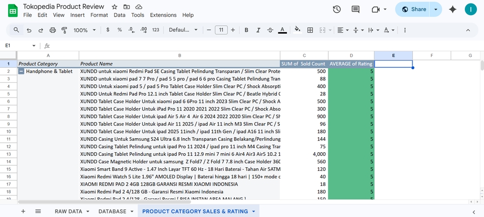The width and height of the screenshot is (484, 217).
Task: Open the Google Sheets home icon
Action: tap(13, 11)
